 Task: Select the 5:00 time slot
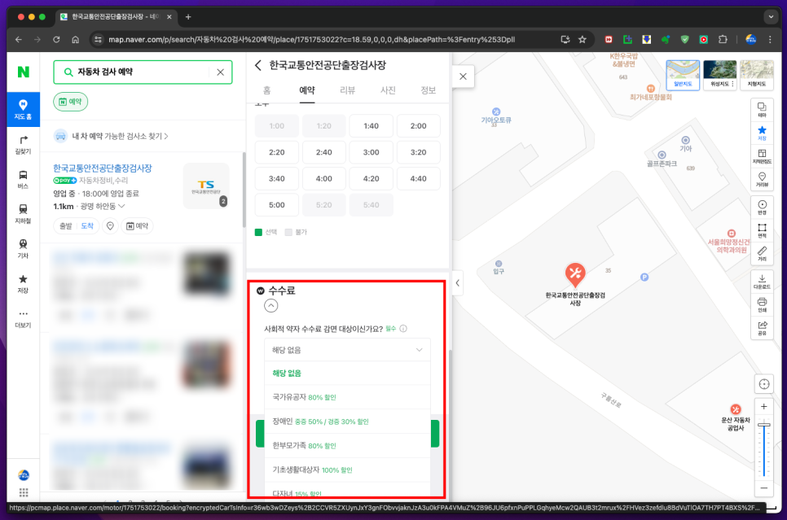(276, 204)
